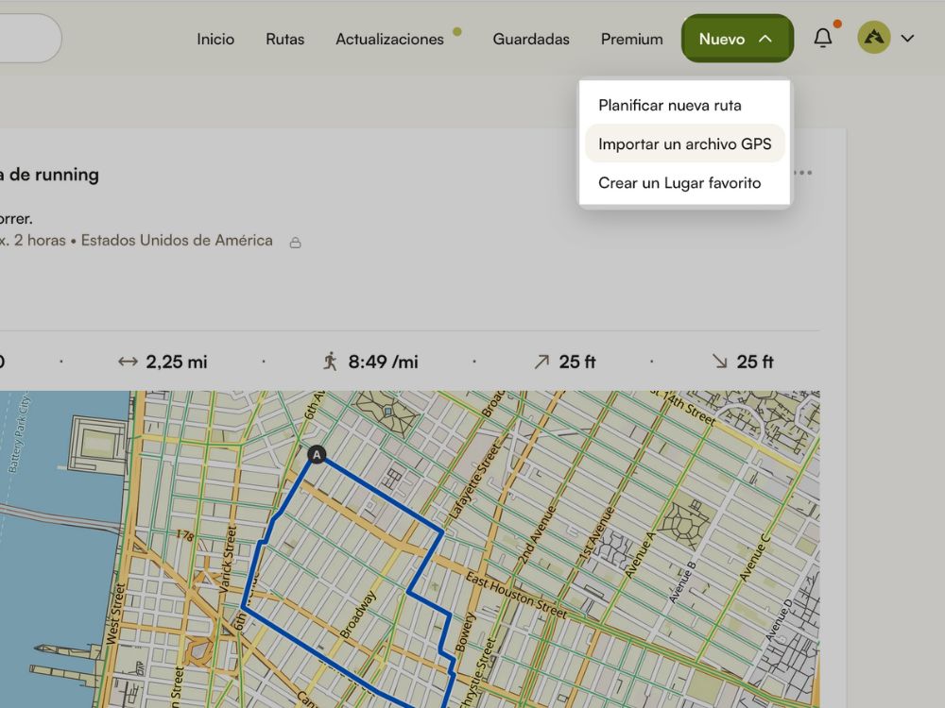Image resolution: width=945 pixels, height=708 pixels.
Task: Click the elevation gain arrow icon
Action: click(541, 362)
